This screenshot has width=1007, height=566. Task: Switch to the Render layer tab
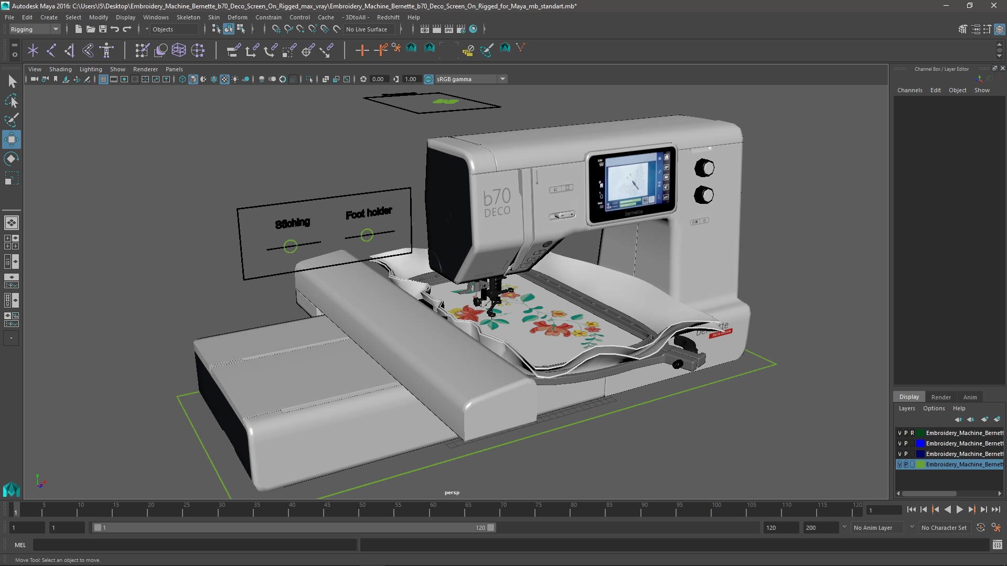[941, 397]
